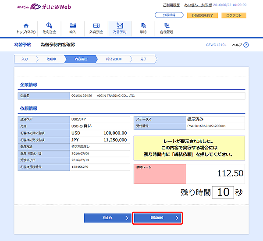Click the 残り時間 countdown box
Viewport: 263px width, 241px height.
(224, 192)
